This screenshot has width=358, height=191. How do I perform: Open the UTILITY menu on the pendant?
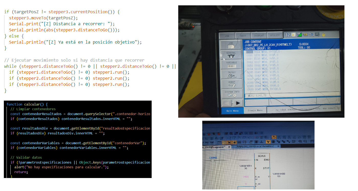coord(275,35)
